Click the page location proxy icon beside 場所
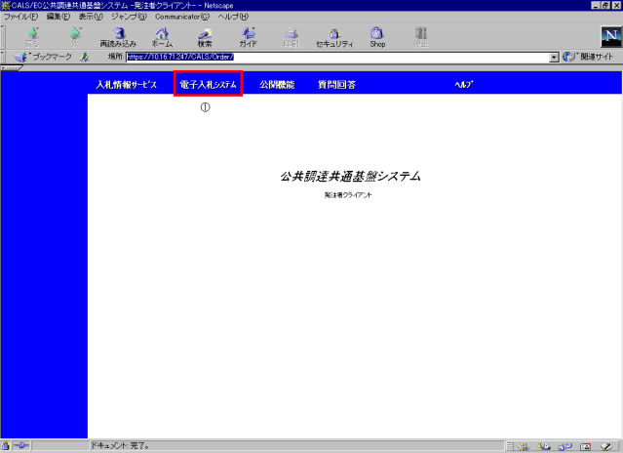Viewport: 623px width, 453px height. [84, 58]
